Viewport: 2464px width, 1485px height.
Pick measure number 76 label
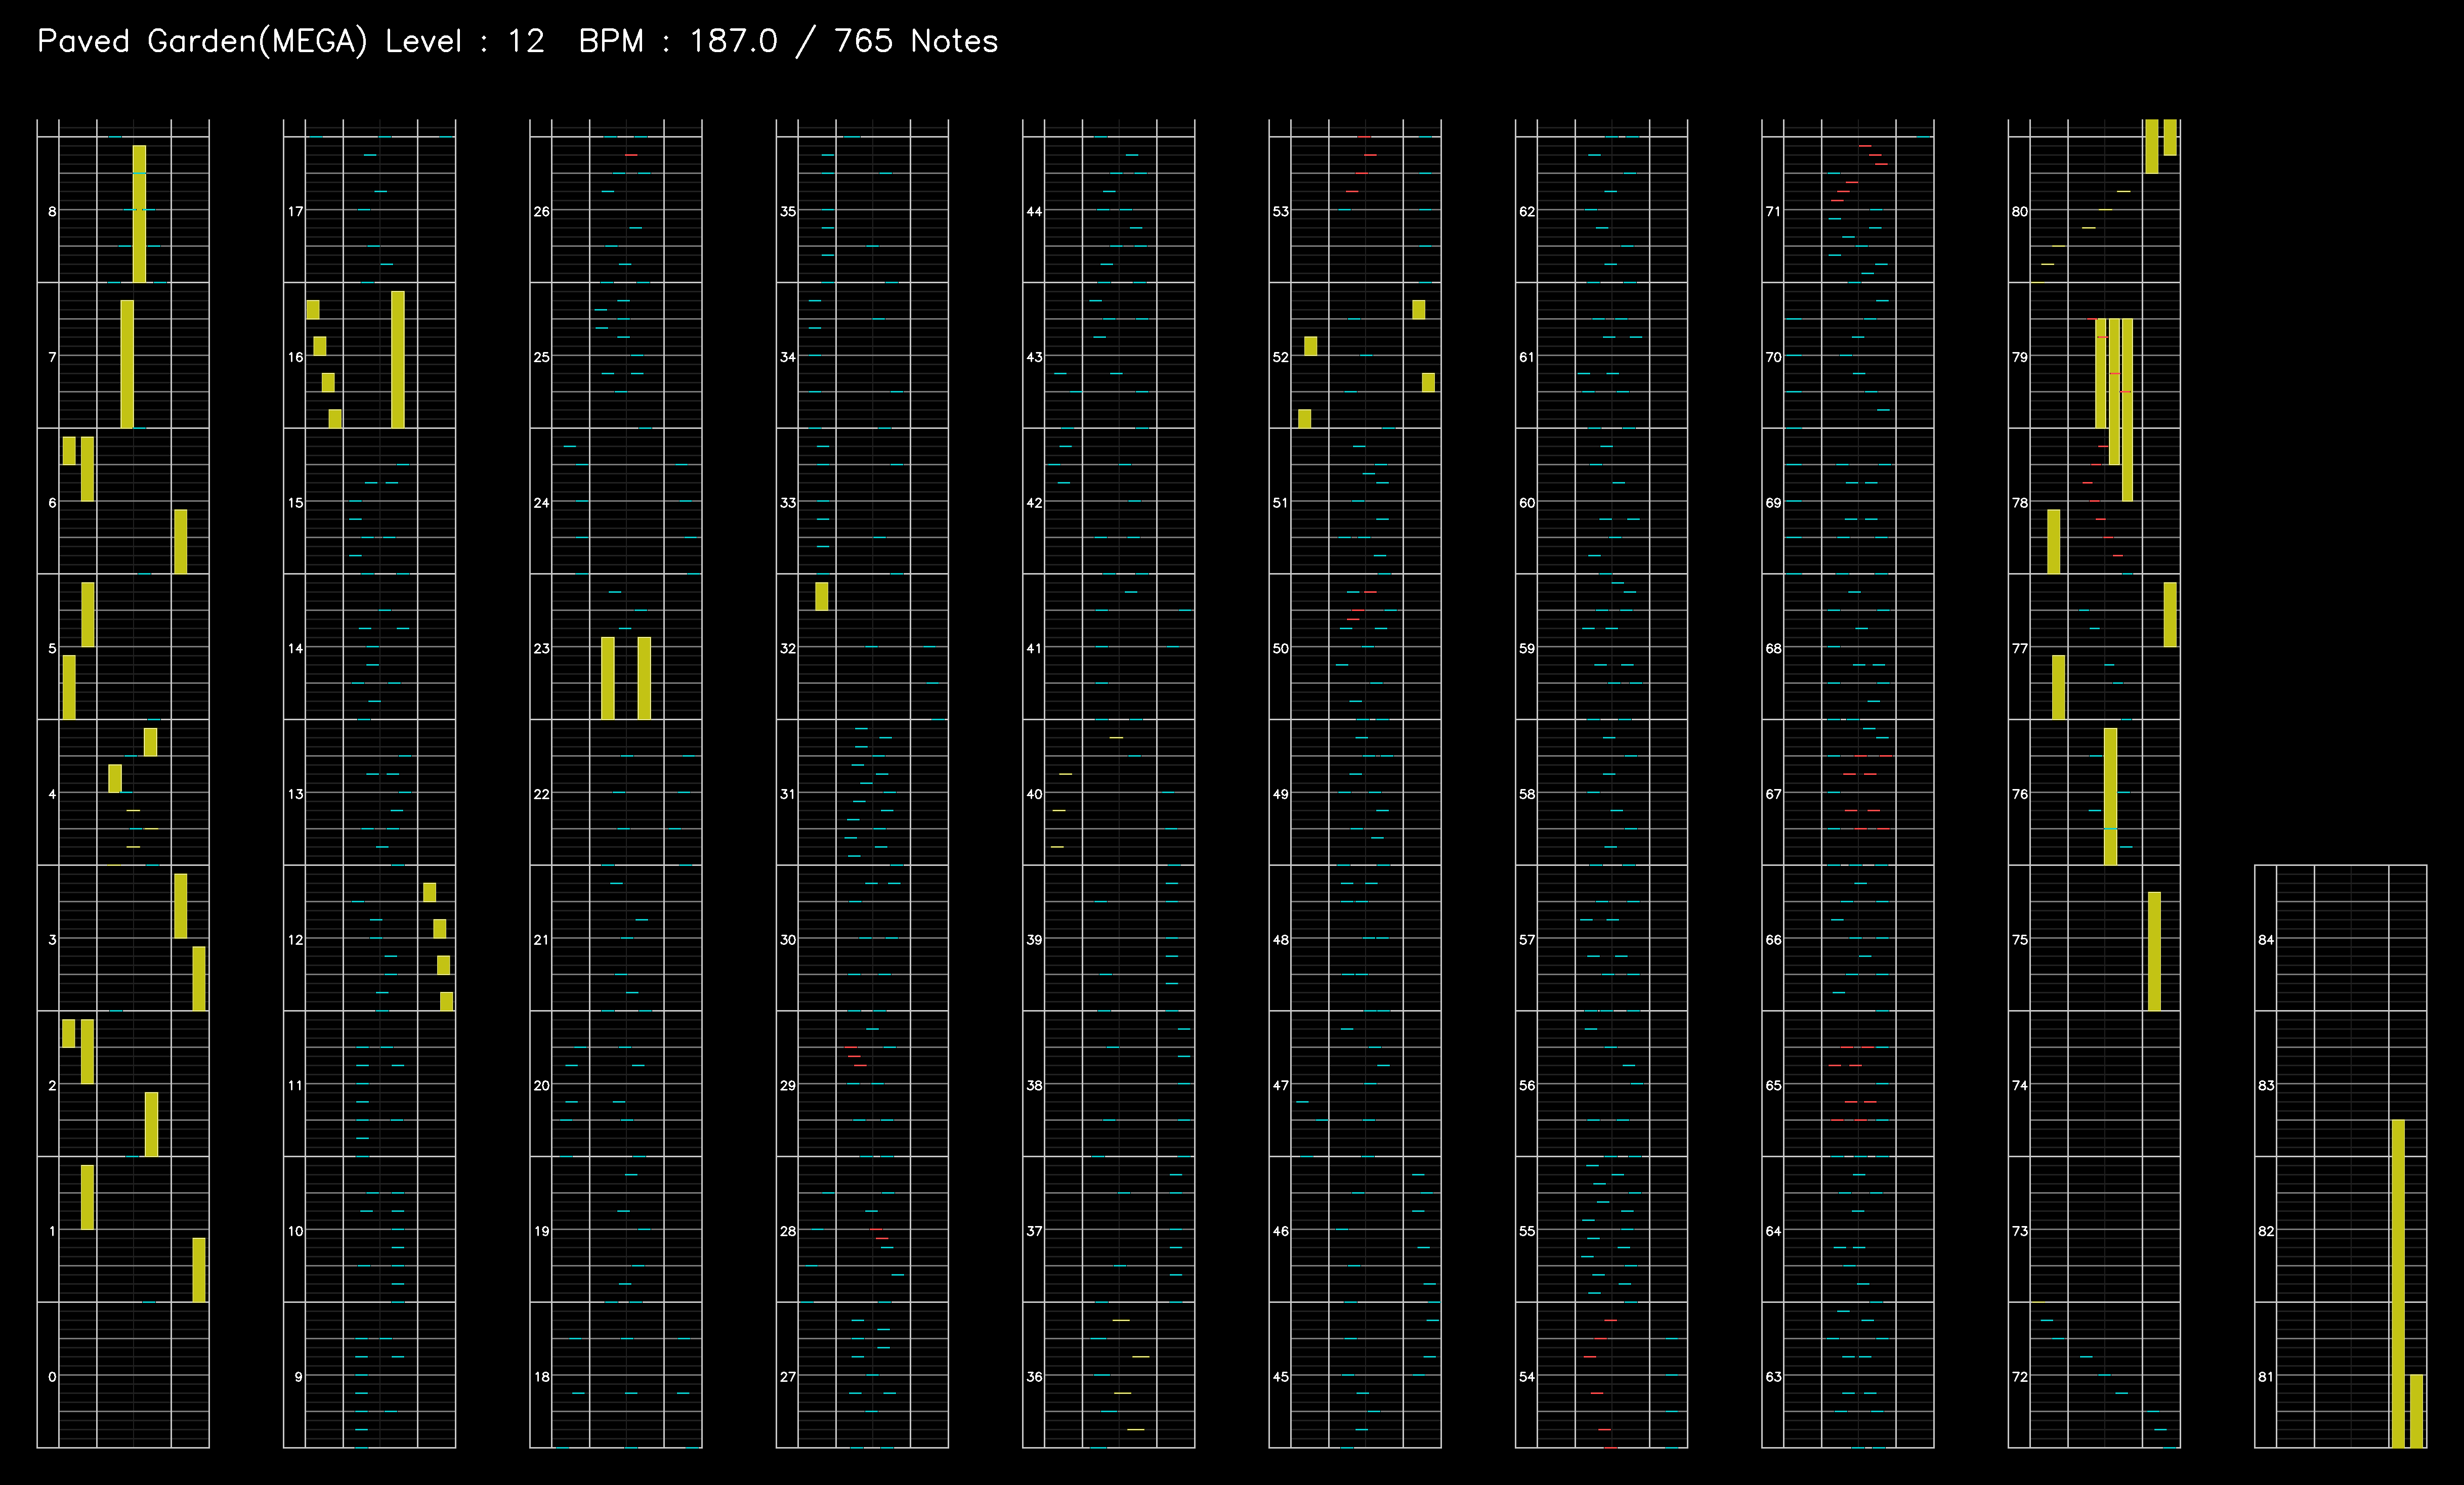[x=2020, y=794]
